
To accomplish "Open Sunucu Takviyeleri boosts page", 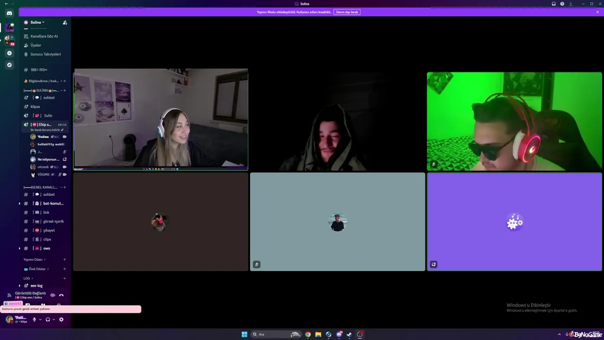I will click(45, 54).
